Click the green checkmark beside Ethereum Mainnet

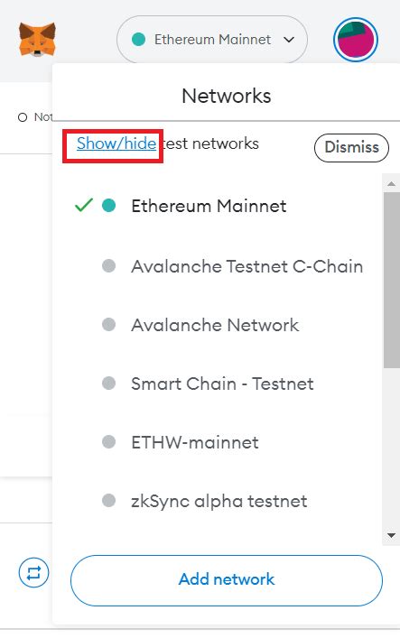[84, 205]
